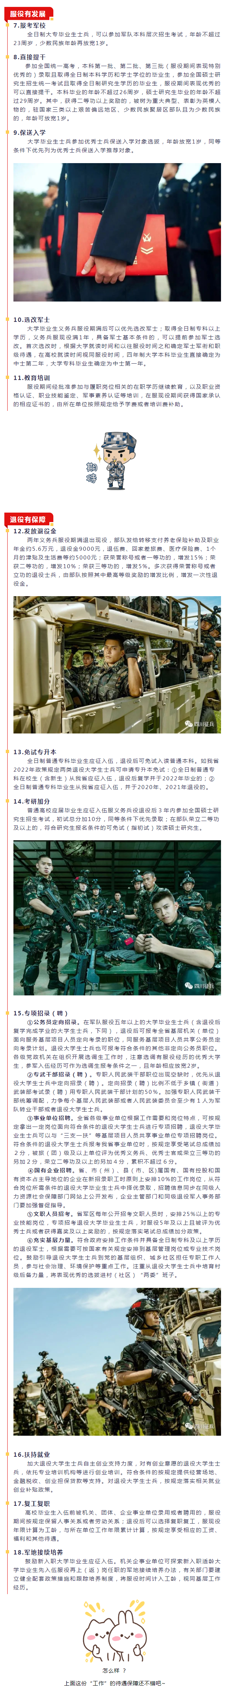Click the 四川征兵 watermark on vehicle photo
Viewport: 229px width, 1694px height.
pos(200,724)
